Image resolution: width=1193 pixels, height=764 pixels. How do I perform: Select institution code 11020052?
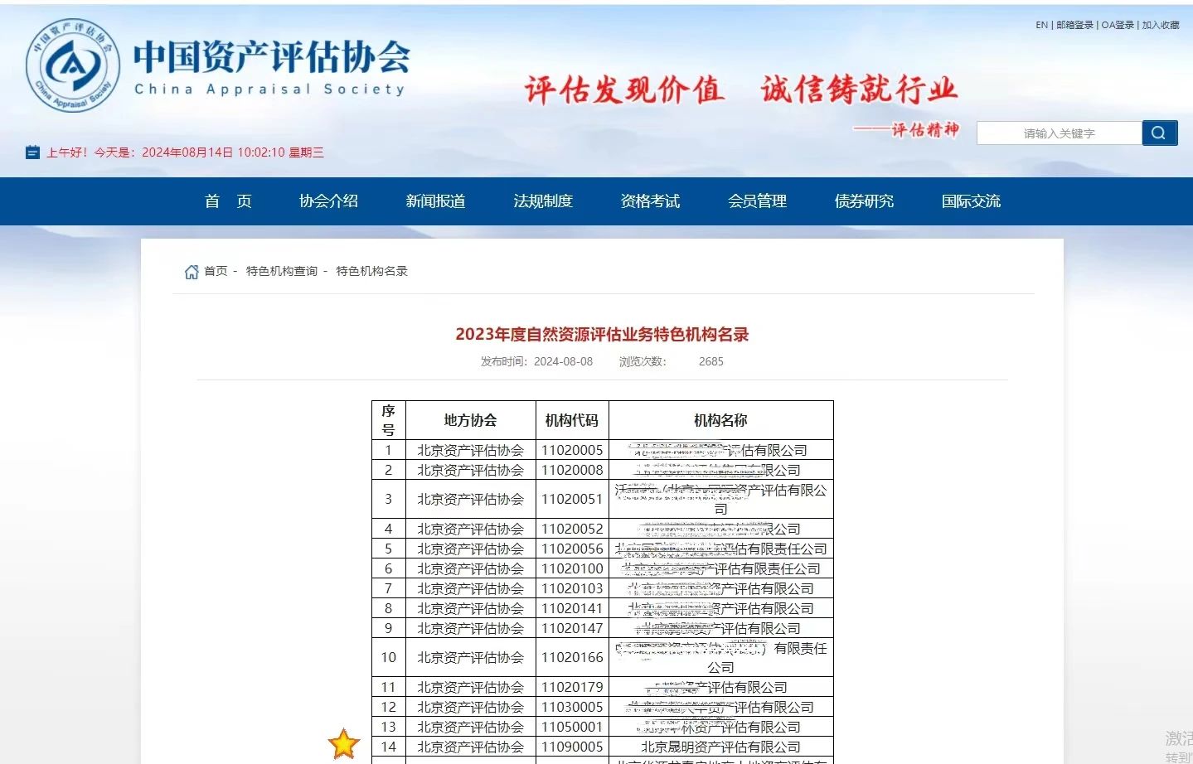coord(572,529)
